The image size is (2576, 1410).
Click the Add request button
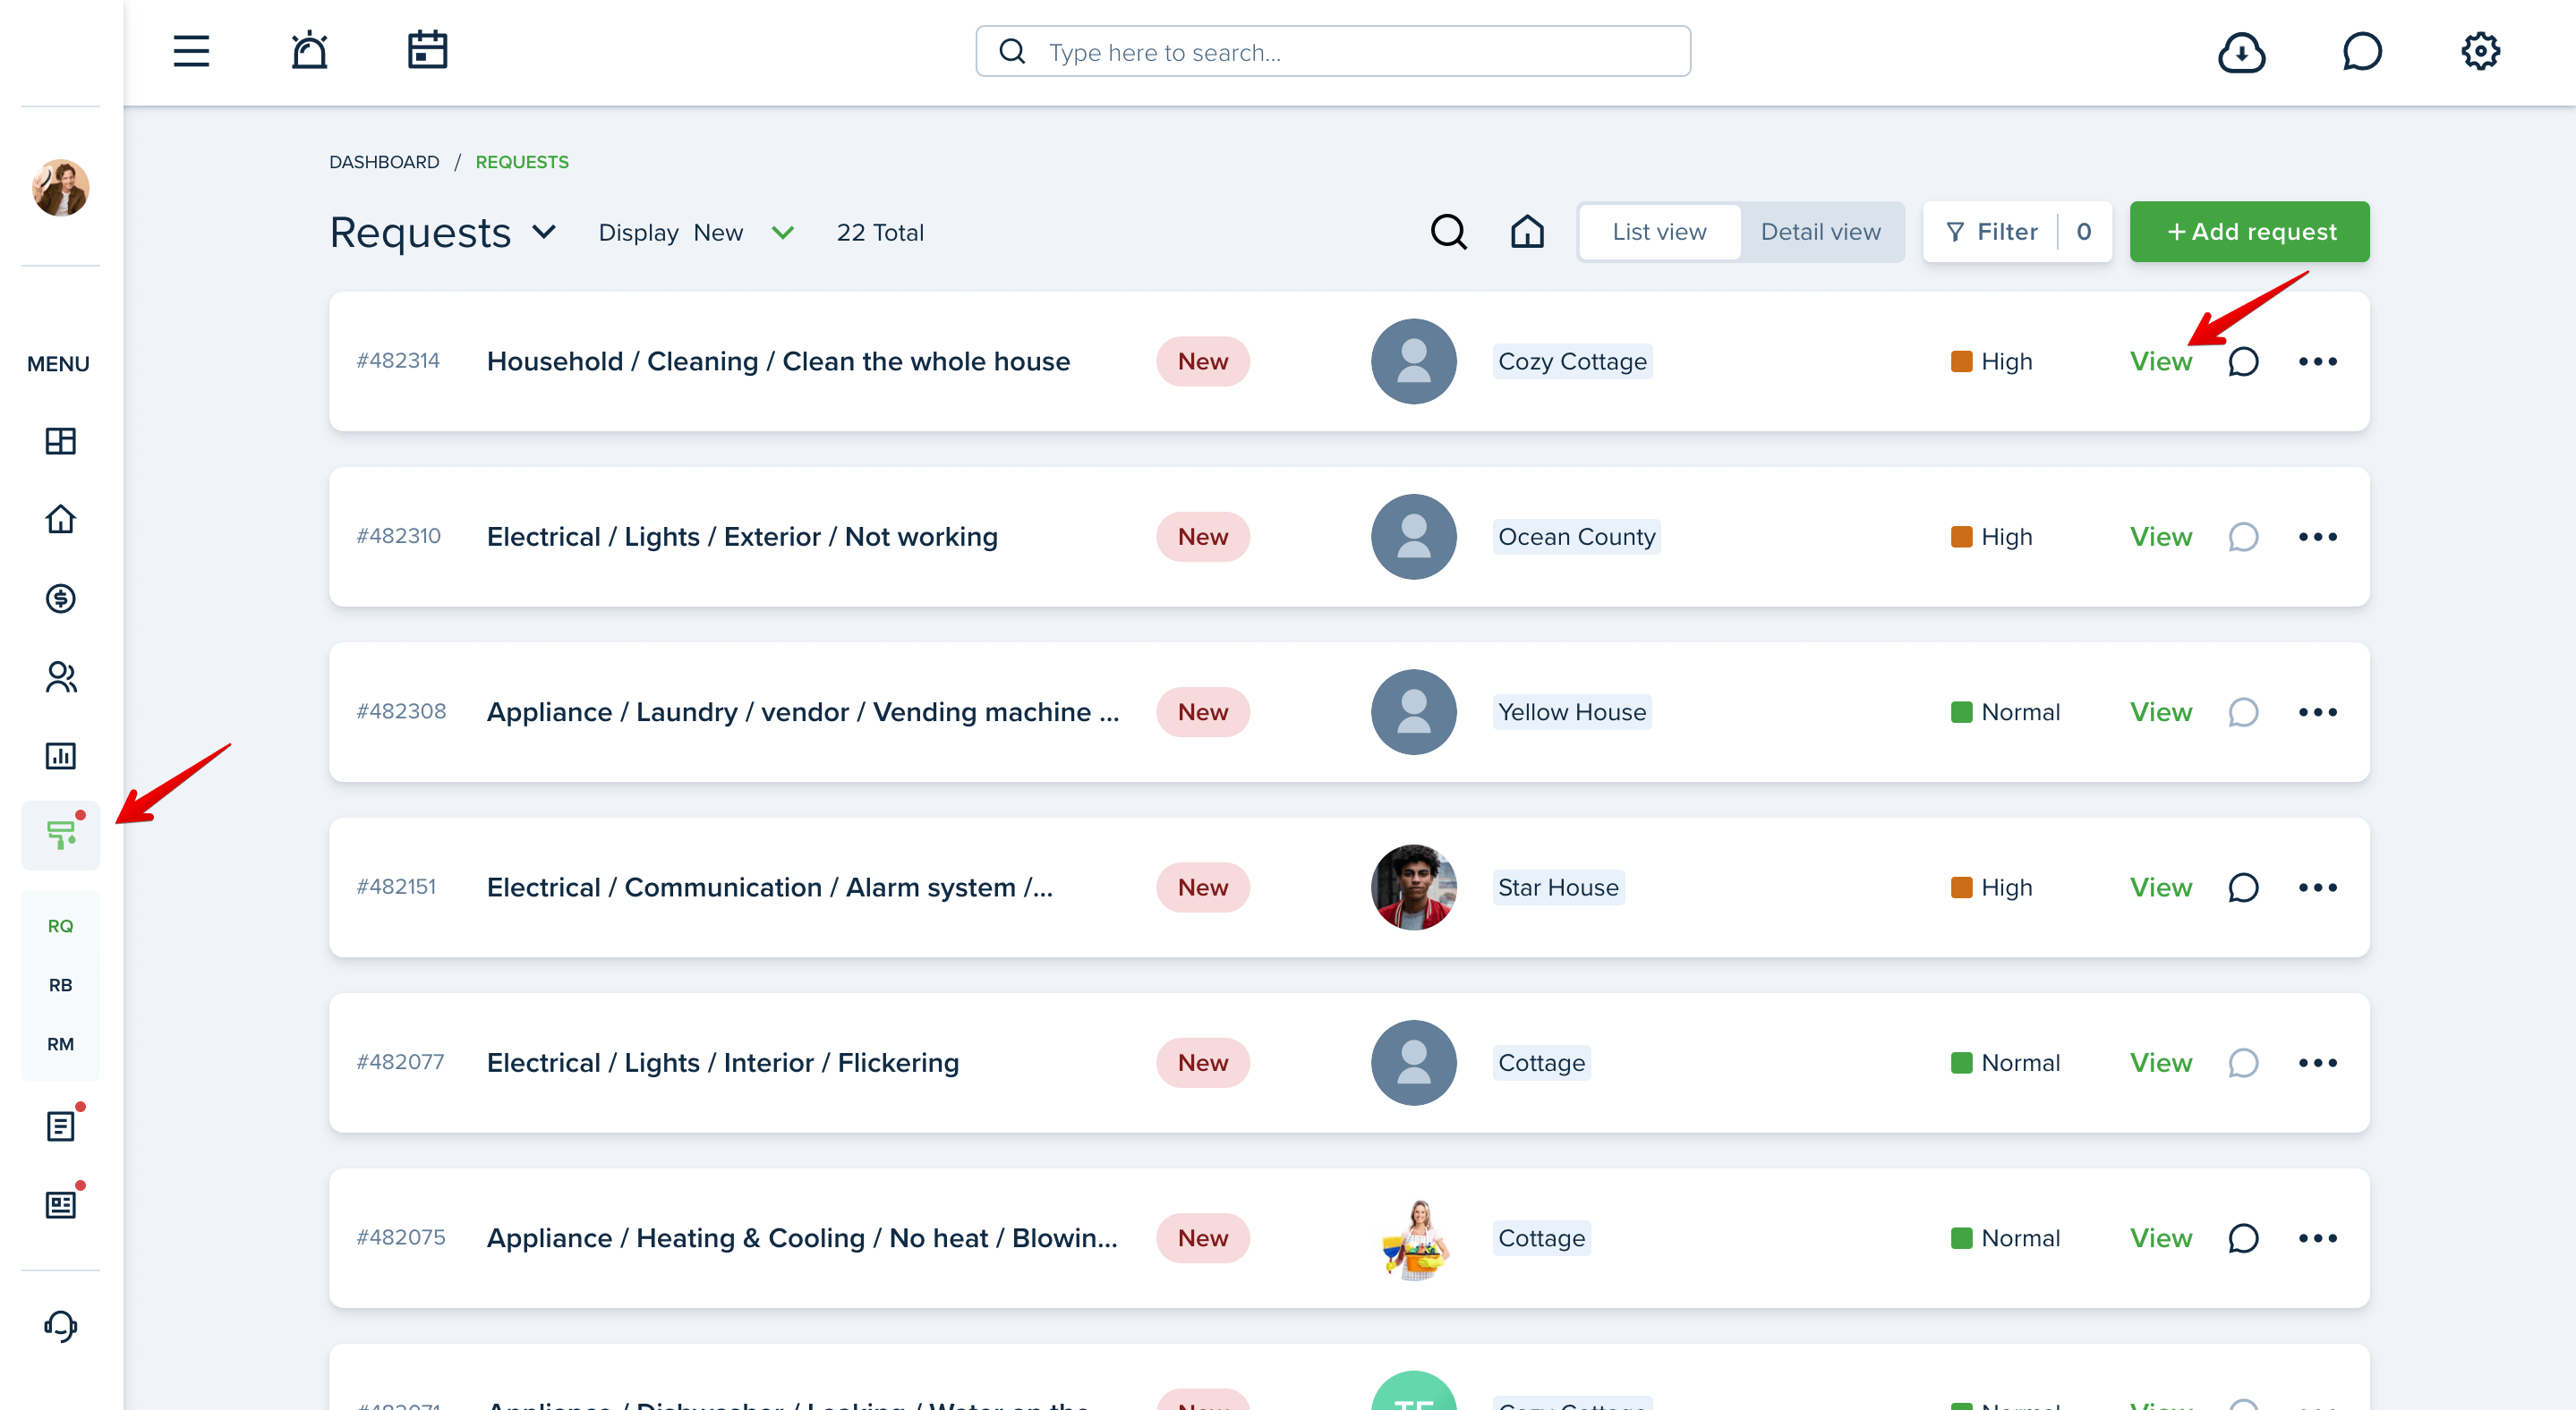click(x=2248, y=232)
